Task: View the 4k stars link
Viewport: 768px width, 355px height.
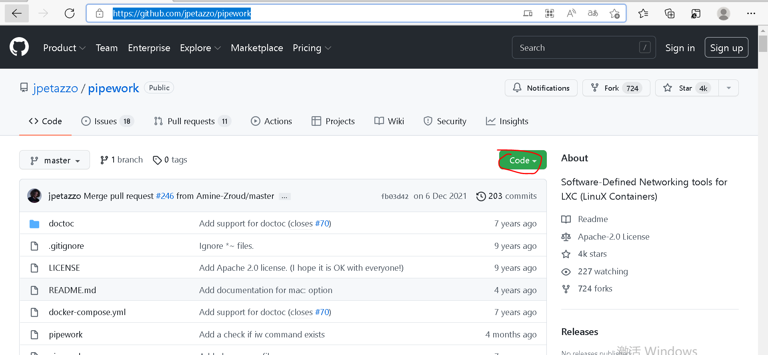Action: (592, 254)
